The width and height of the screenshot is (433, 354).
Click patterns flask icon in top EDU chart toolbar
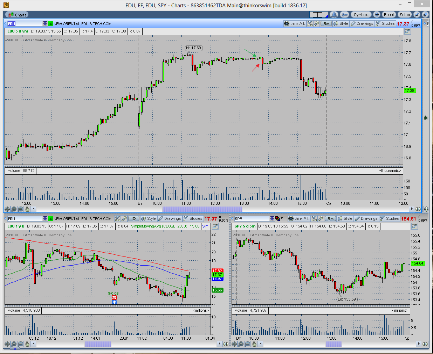(x=310, y=23)
